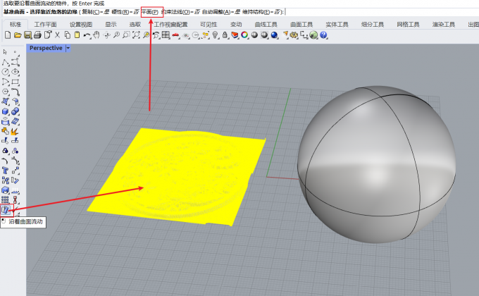Select the arrow pointer tool in left toolbar

5,52
